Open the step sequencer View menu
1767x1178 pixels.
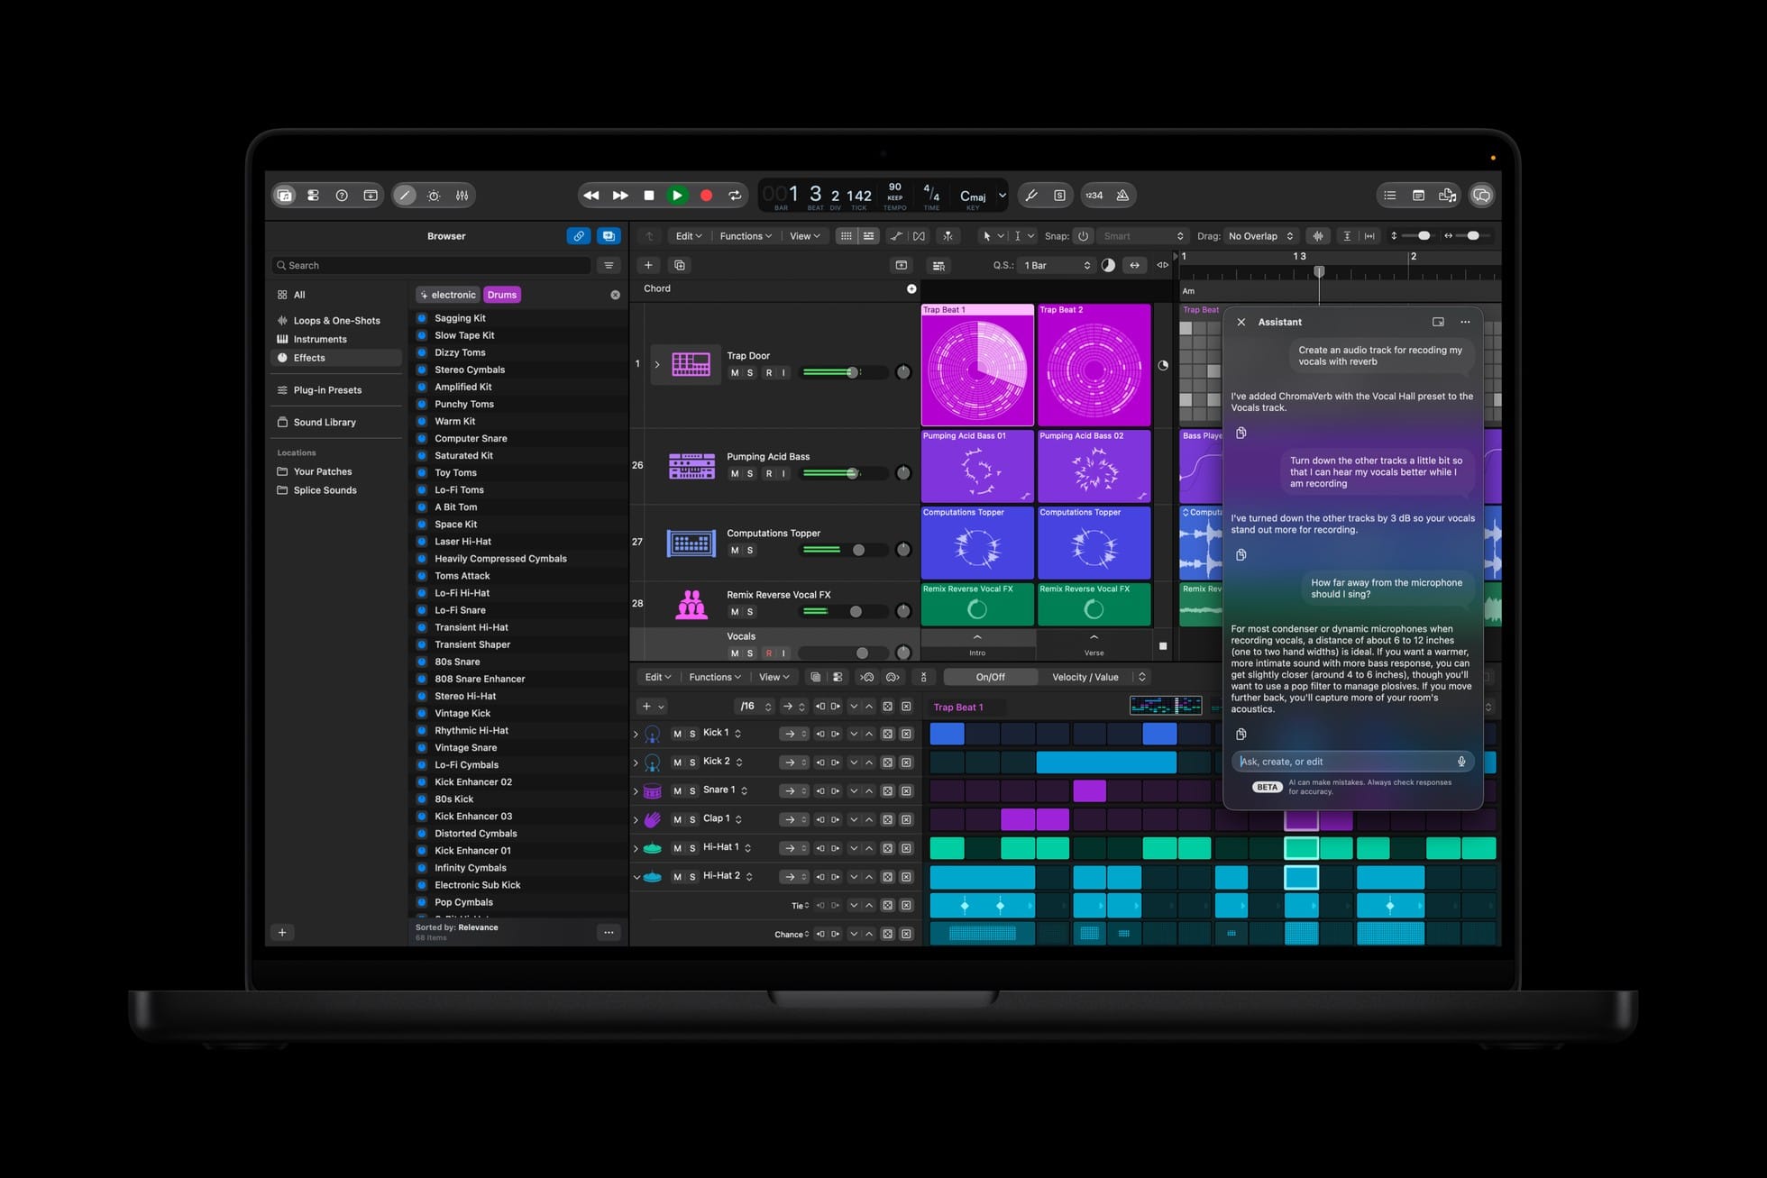tap(774, 678)
